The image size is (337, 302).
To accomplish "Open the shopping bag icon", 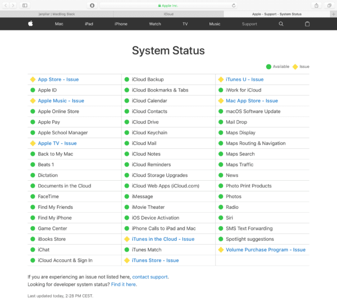I will (x=307, y=24).
